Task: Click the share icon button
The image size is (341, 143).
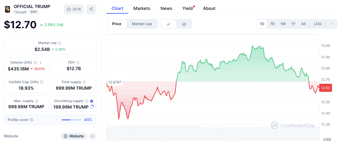Action: (91, 9)
